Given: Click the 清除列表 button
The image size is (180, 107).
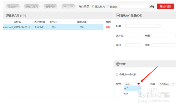Looking at the screenshot, I should 50,7.
